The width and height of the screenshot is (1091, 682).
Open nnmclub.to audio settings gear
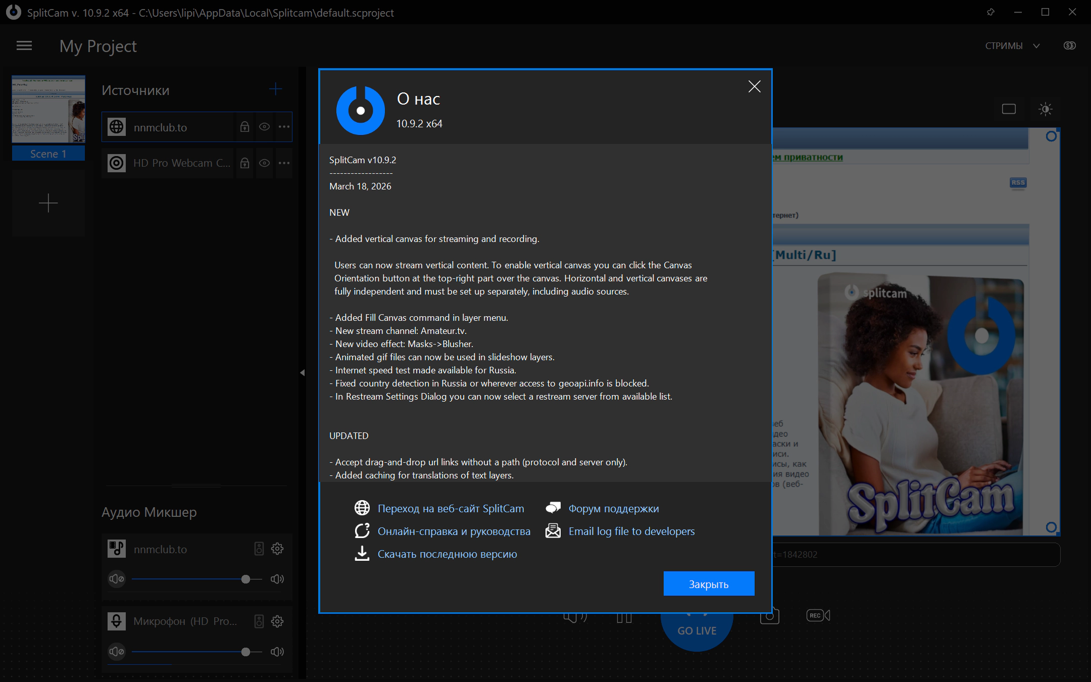tap(277, 549)
